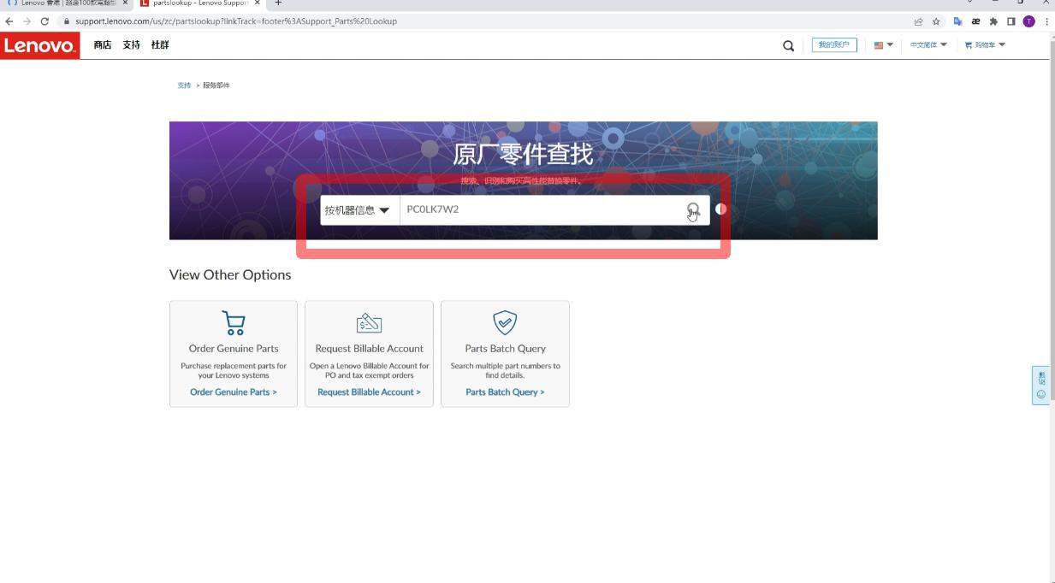Click the shopping cart icon on Order Genuine Parts card

(233, 322)
